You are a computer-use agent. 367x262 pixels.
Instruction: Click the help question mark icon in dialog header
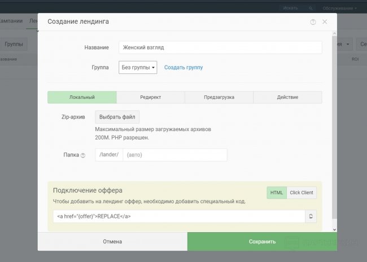(313, 22)
